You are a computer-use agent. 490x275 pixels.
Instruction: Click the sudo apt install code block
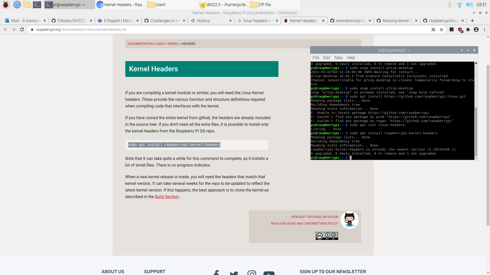[197, 145]
